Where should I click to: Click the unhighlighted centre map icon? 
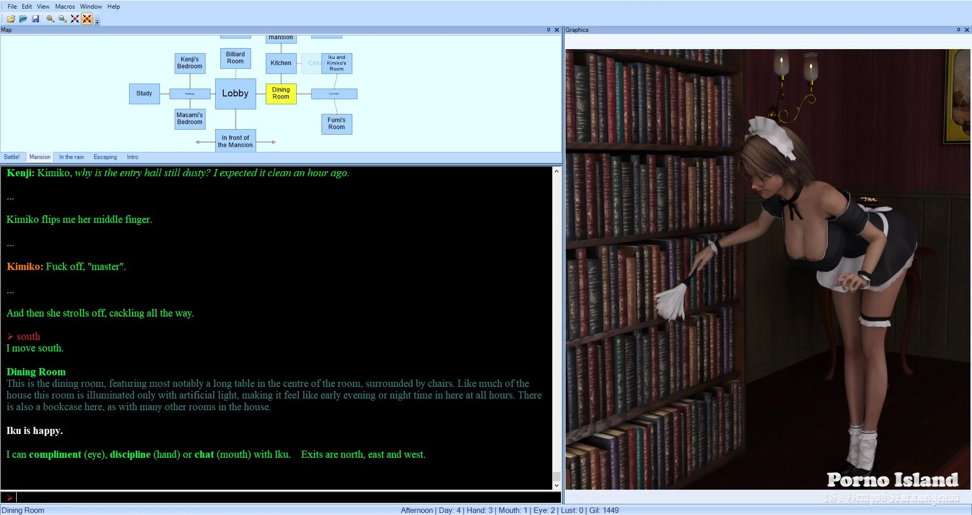point(75,19)
